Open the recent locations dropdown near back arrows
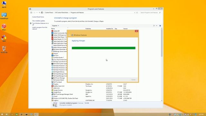The width and height of the screenshot is (206, 116). pos(37,13)
